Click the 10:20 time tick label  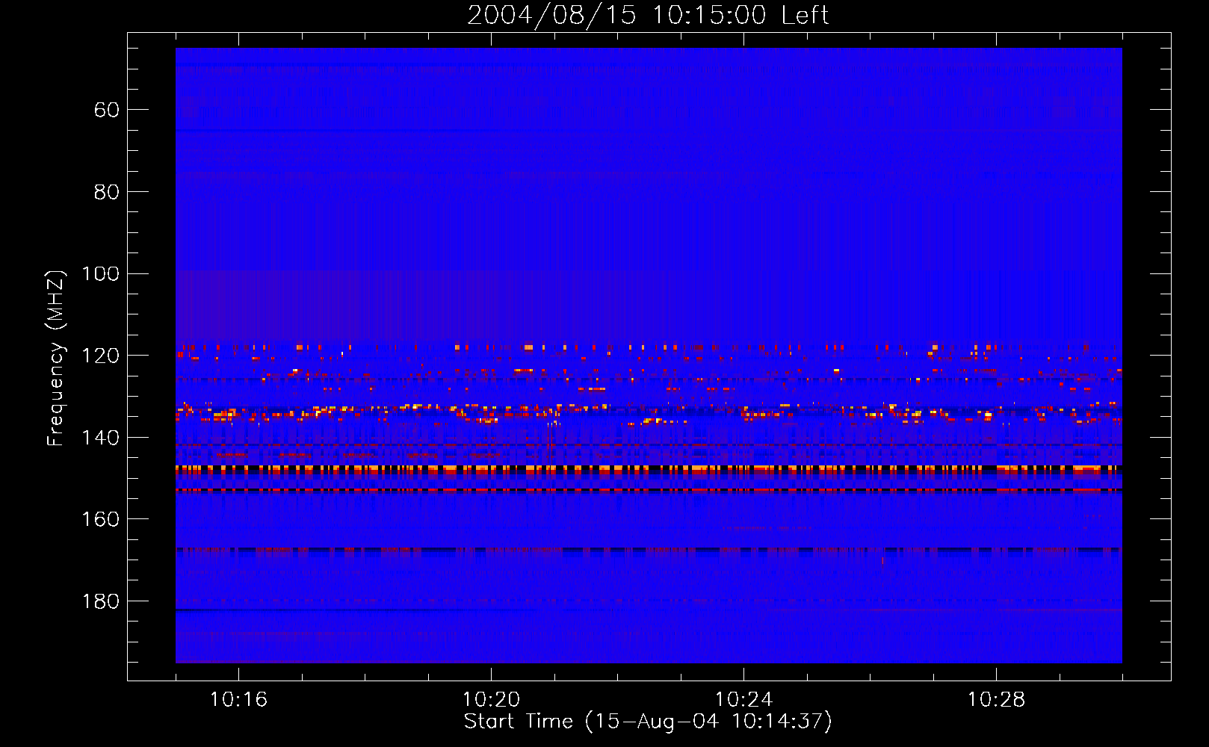(491, 700)
